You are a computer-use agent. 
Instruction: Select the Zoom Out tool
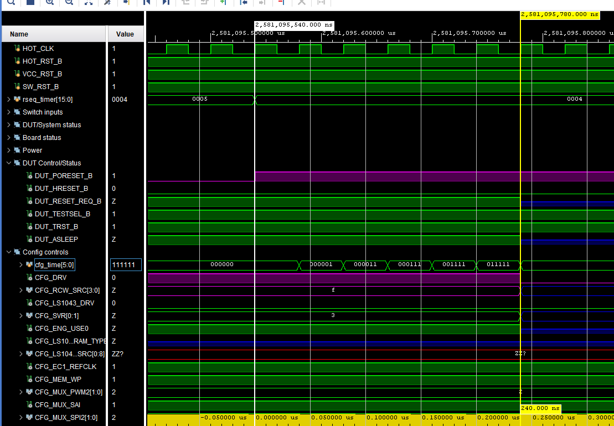(68, 3)
